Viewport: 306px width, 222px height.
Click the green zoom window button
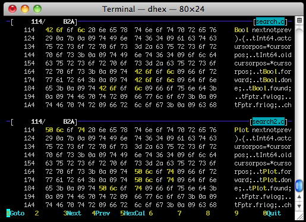(x=37, y=9)
